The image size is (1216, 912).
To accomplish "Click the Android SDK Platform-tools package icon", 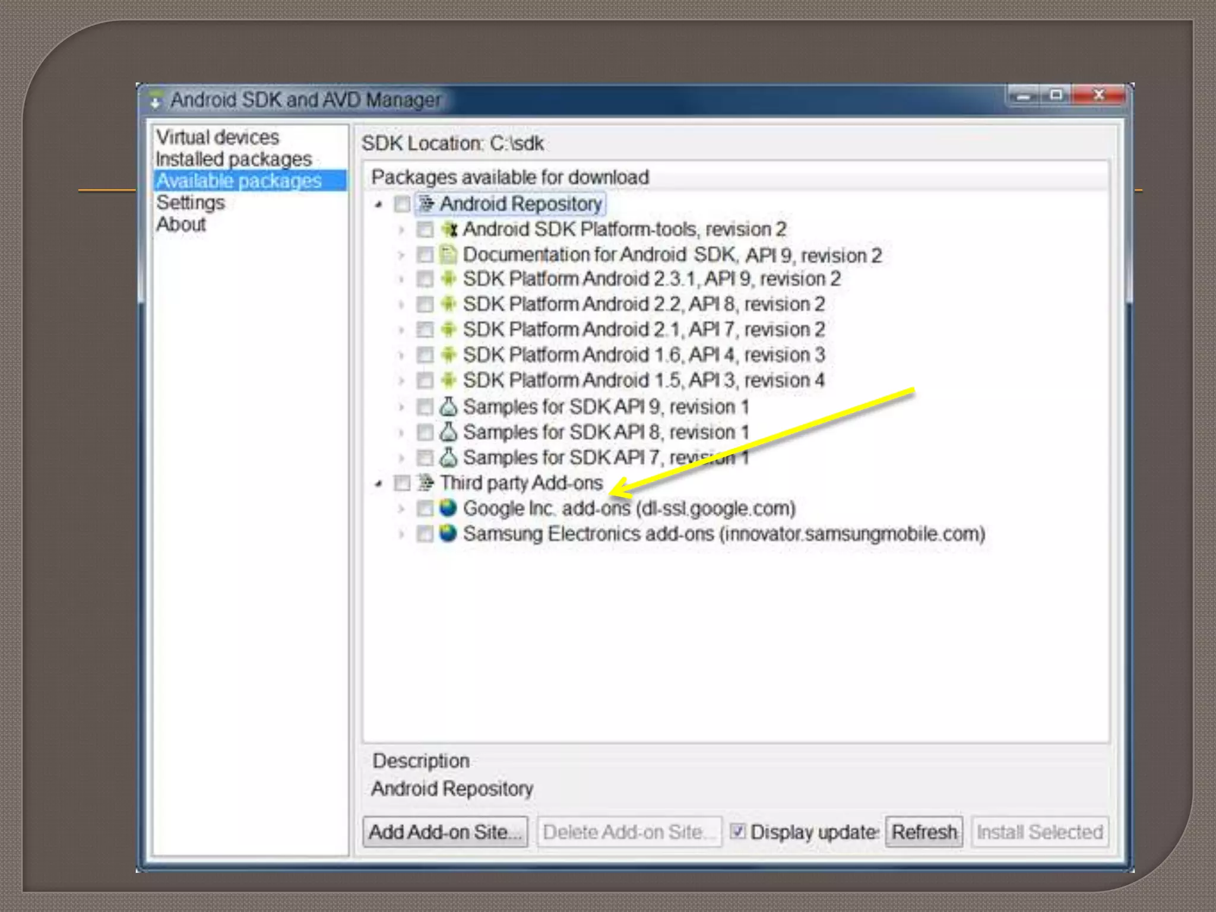I will pyautogui.click(x=449, y=229).
